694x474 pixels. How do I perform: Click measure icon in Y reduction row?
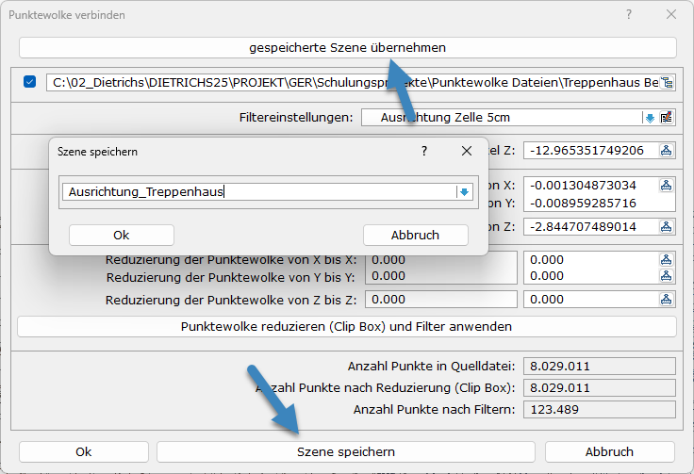pos(667,276)
